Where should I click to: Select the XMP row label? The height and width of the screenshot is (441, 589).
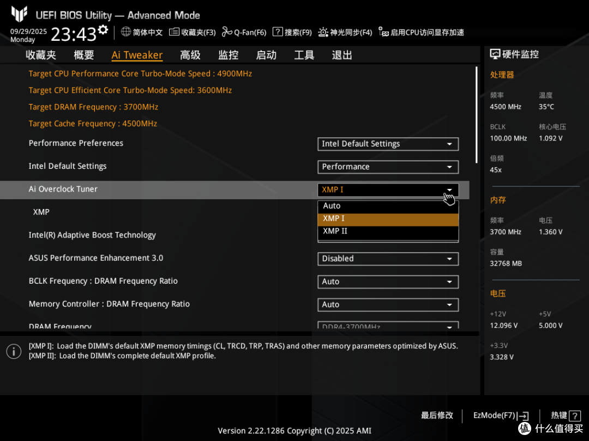point(41,212)
